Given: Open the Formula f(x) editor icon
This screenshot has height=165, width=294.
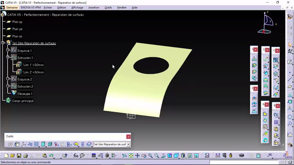Looking at the screenshot, I should point(76,155).
